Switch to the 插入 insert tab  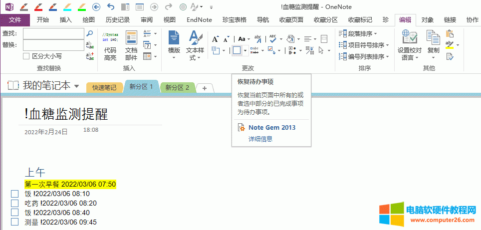[x=66, y=20]
